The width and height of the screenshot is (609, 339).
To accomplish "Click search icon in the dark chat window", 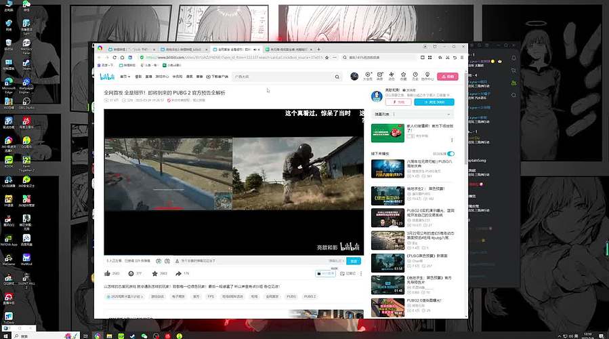I will pos(513,95).
